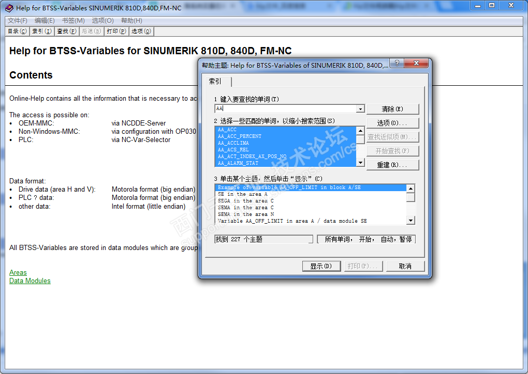Close the 帮助主题 dialog with the X

[x=416, y=63]
